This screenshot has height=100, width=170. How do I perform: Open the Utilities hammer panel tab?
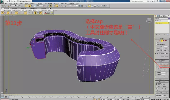(168, 16)
